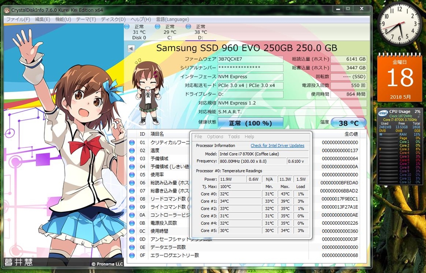426x273 pixels.
Task: Open the 機能(U) menu
Action: click(x=63, y=19)
